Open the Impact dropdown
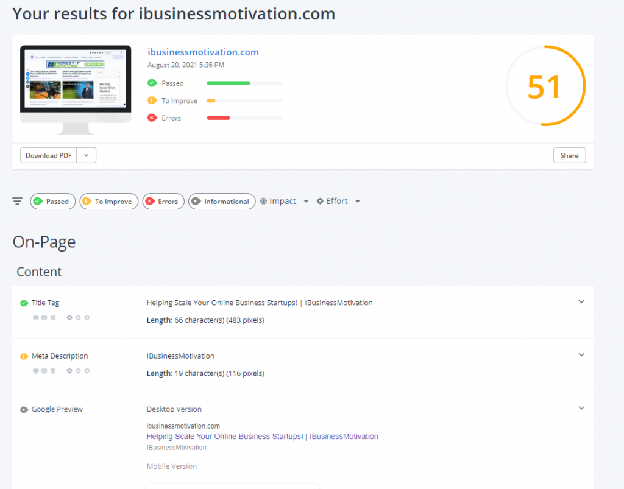624x489 pixels. point(285,201)
